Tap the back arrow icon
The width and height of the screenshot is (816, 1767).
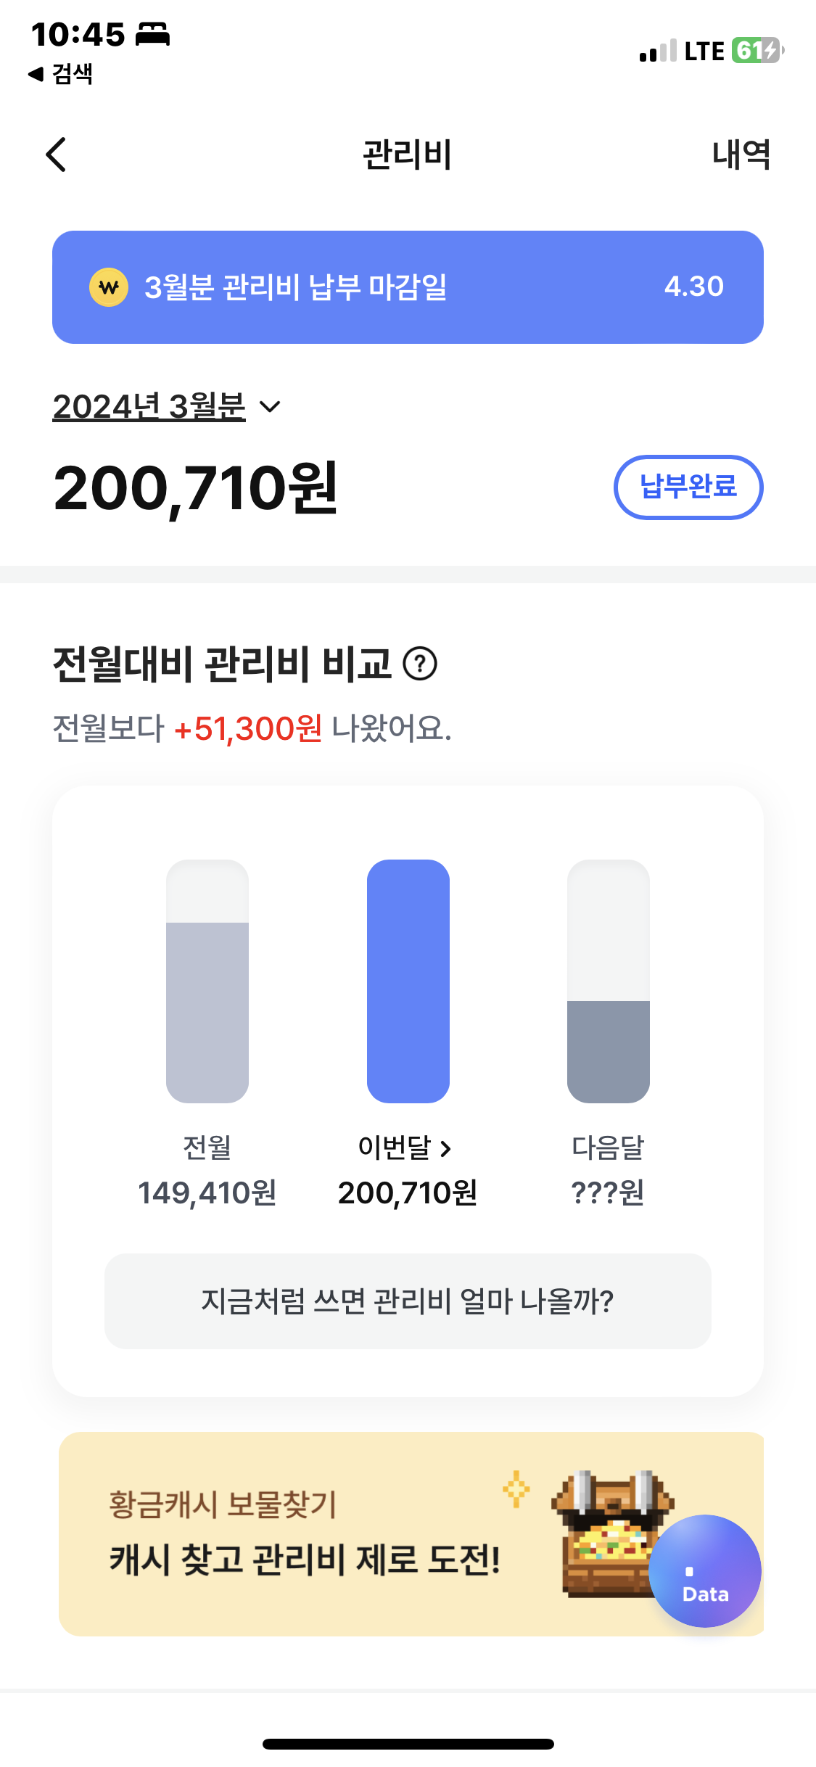57,155
